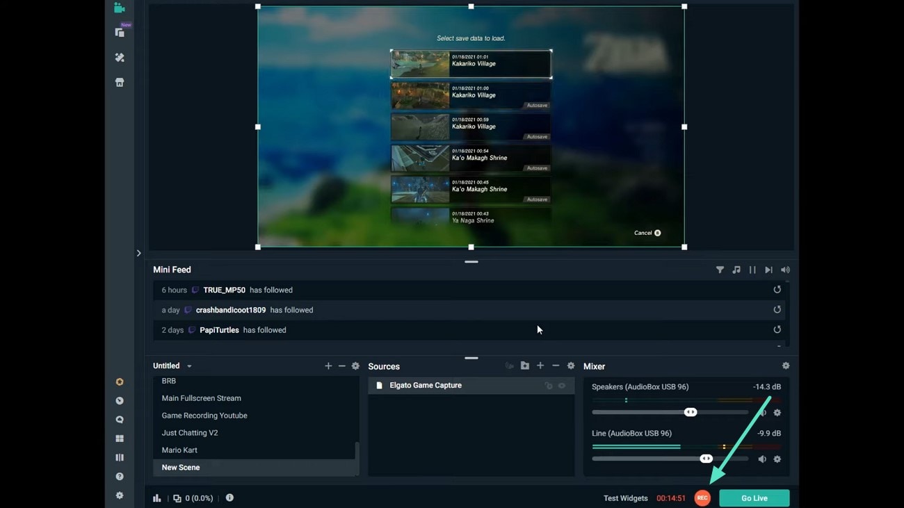
Task: Open performance stats bar chart icon
Action: click(x=157, y=498)
